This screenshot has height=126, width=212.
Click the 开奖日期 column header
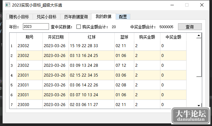coord(56,37)
